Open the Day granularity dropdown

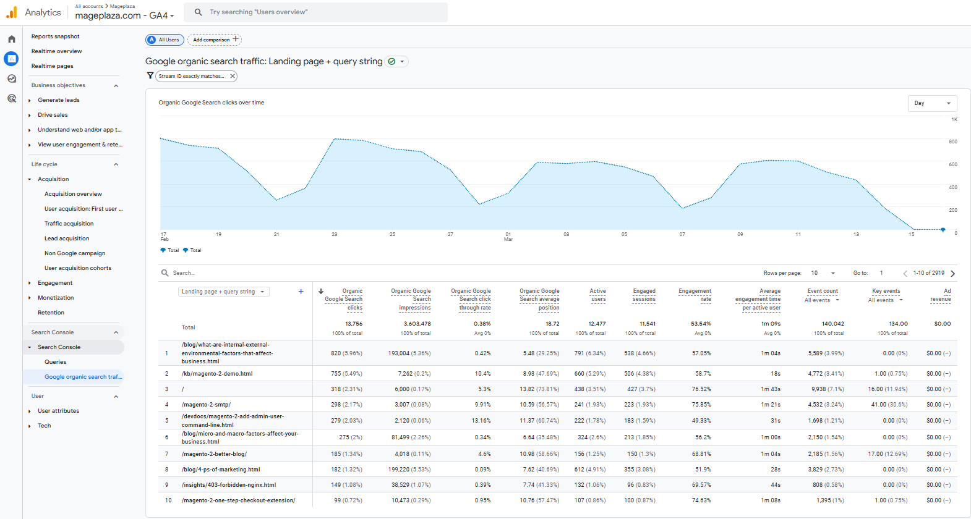tap(932, 103)
